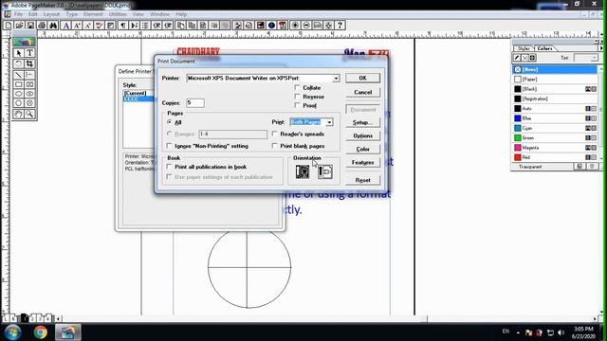This screenshot has width=607, height=341.
Task: Click the Help question mark toolbar icon
Action: click(340, 26)
